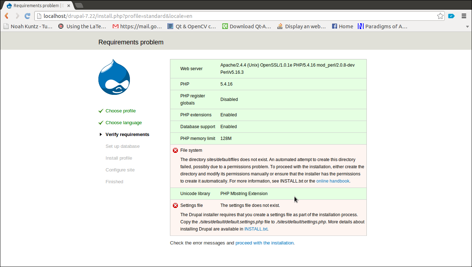
Task: Click the 'Settings file' error label
Action: (191, 205)
